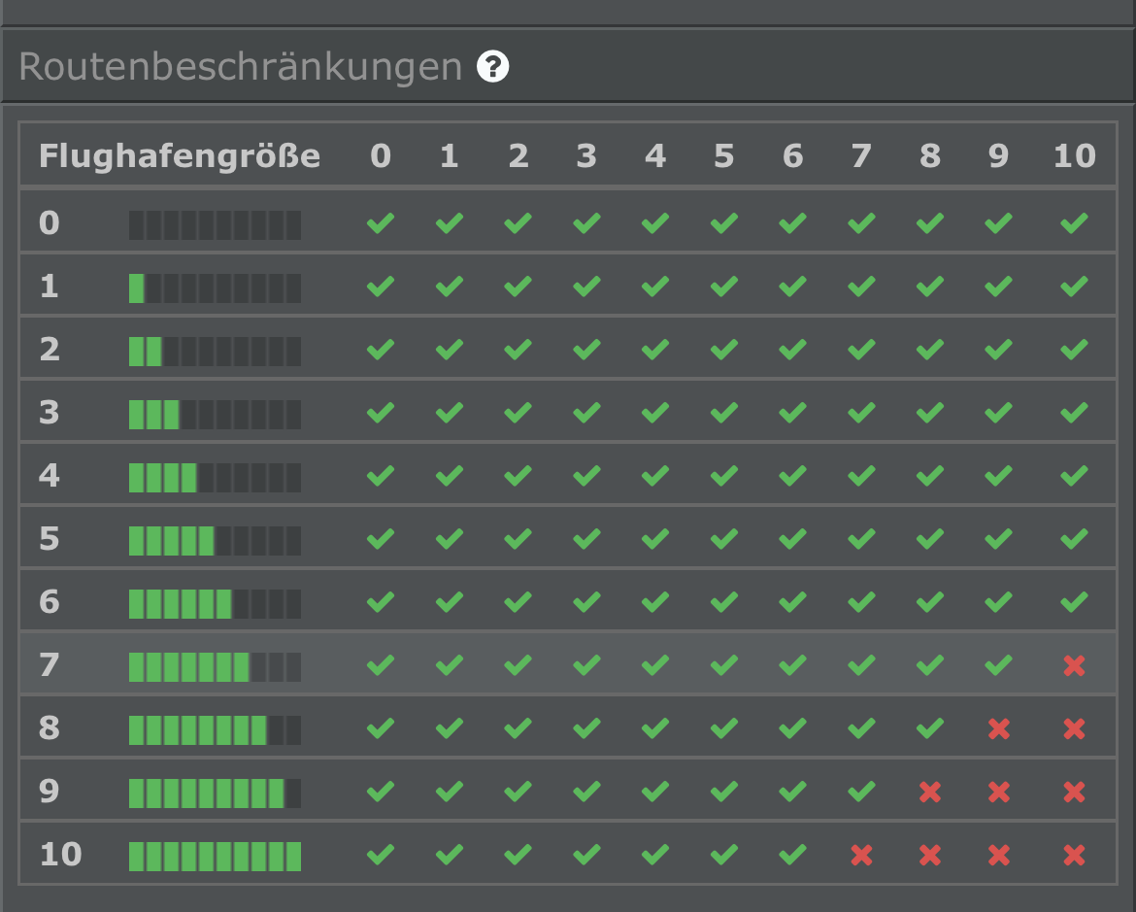
Task: Select the row label for airport size 7
Action: click(50, 665)
